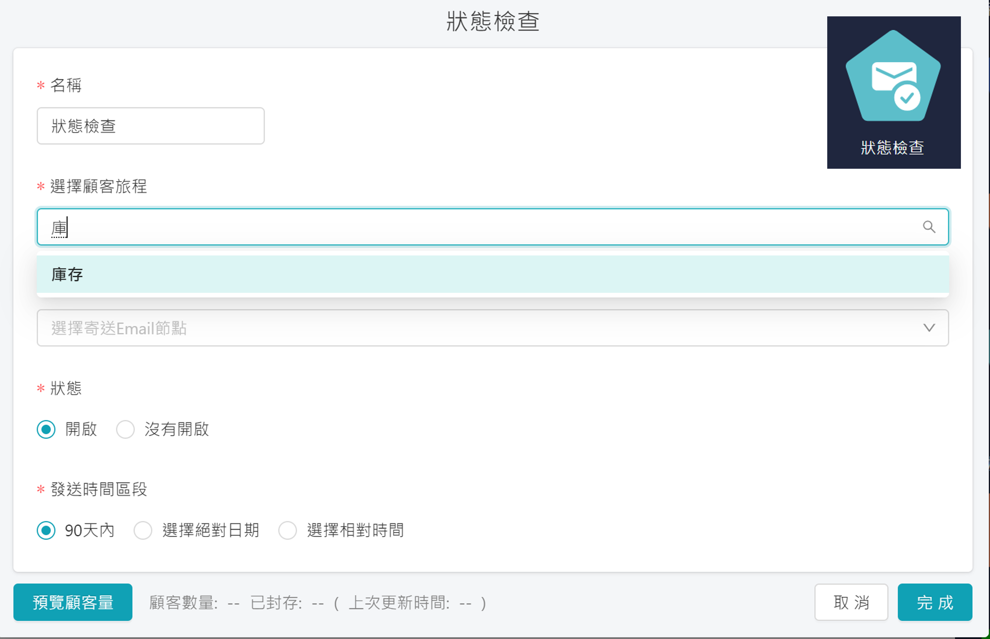
Task: Select 選擇相對時間 option
Action: click(x=288, y=530)
